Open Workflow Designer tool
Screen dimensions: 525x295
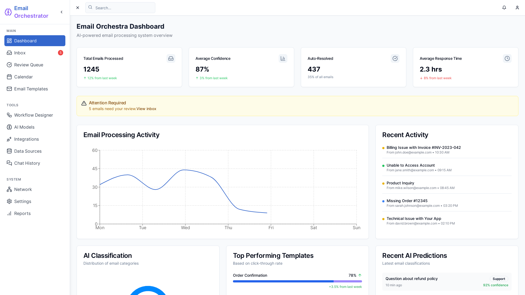click(x=35, y=115)
